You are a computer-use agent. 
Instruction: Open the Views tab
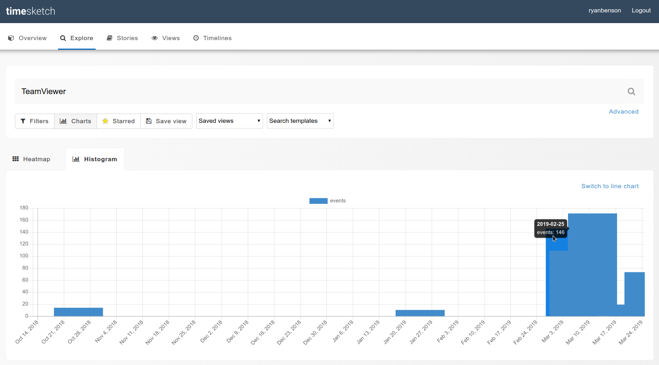click(166, 38)
